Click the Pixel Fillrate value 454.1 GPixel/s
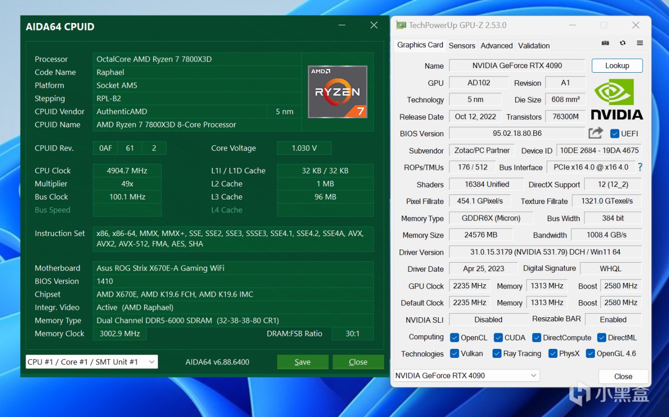Viewport: 669px width, 417px height. point(479,201)
